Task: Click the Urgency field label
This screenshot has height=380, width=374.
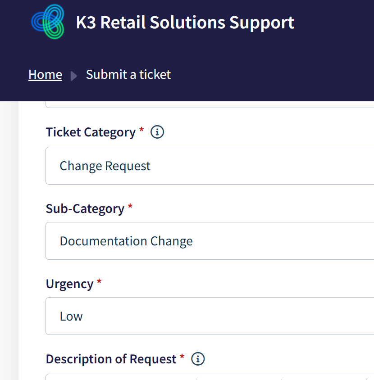Action: point(69,284)
